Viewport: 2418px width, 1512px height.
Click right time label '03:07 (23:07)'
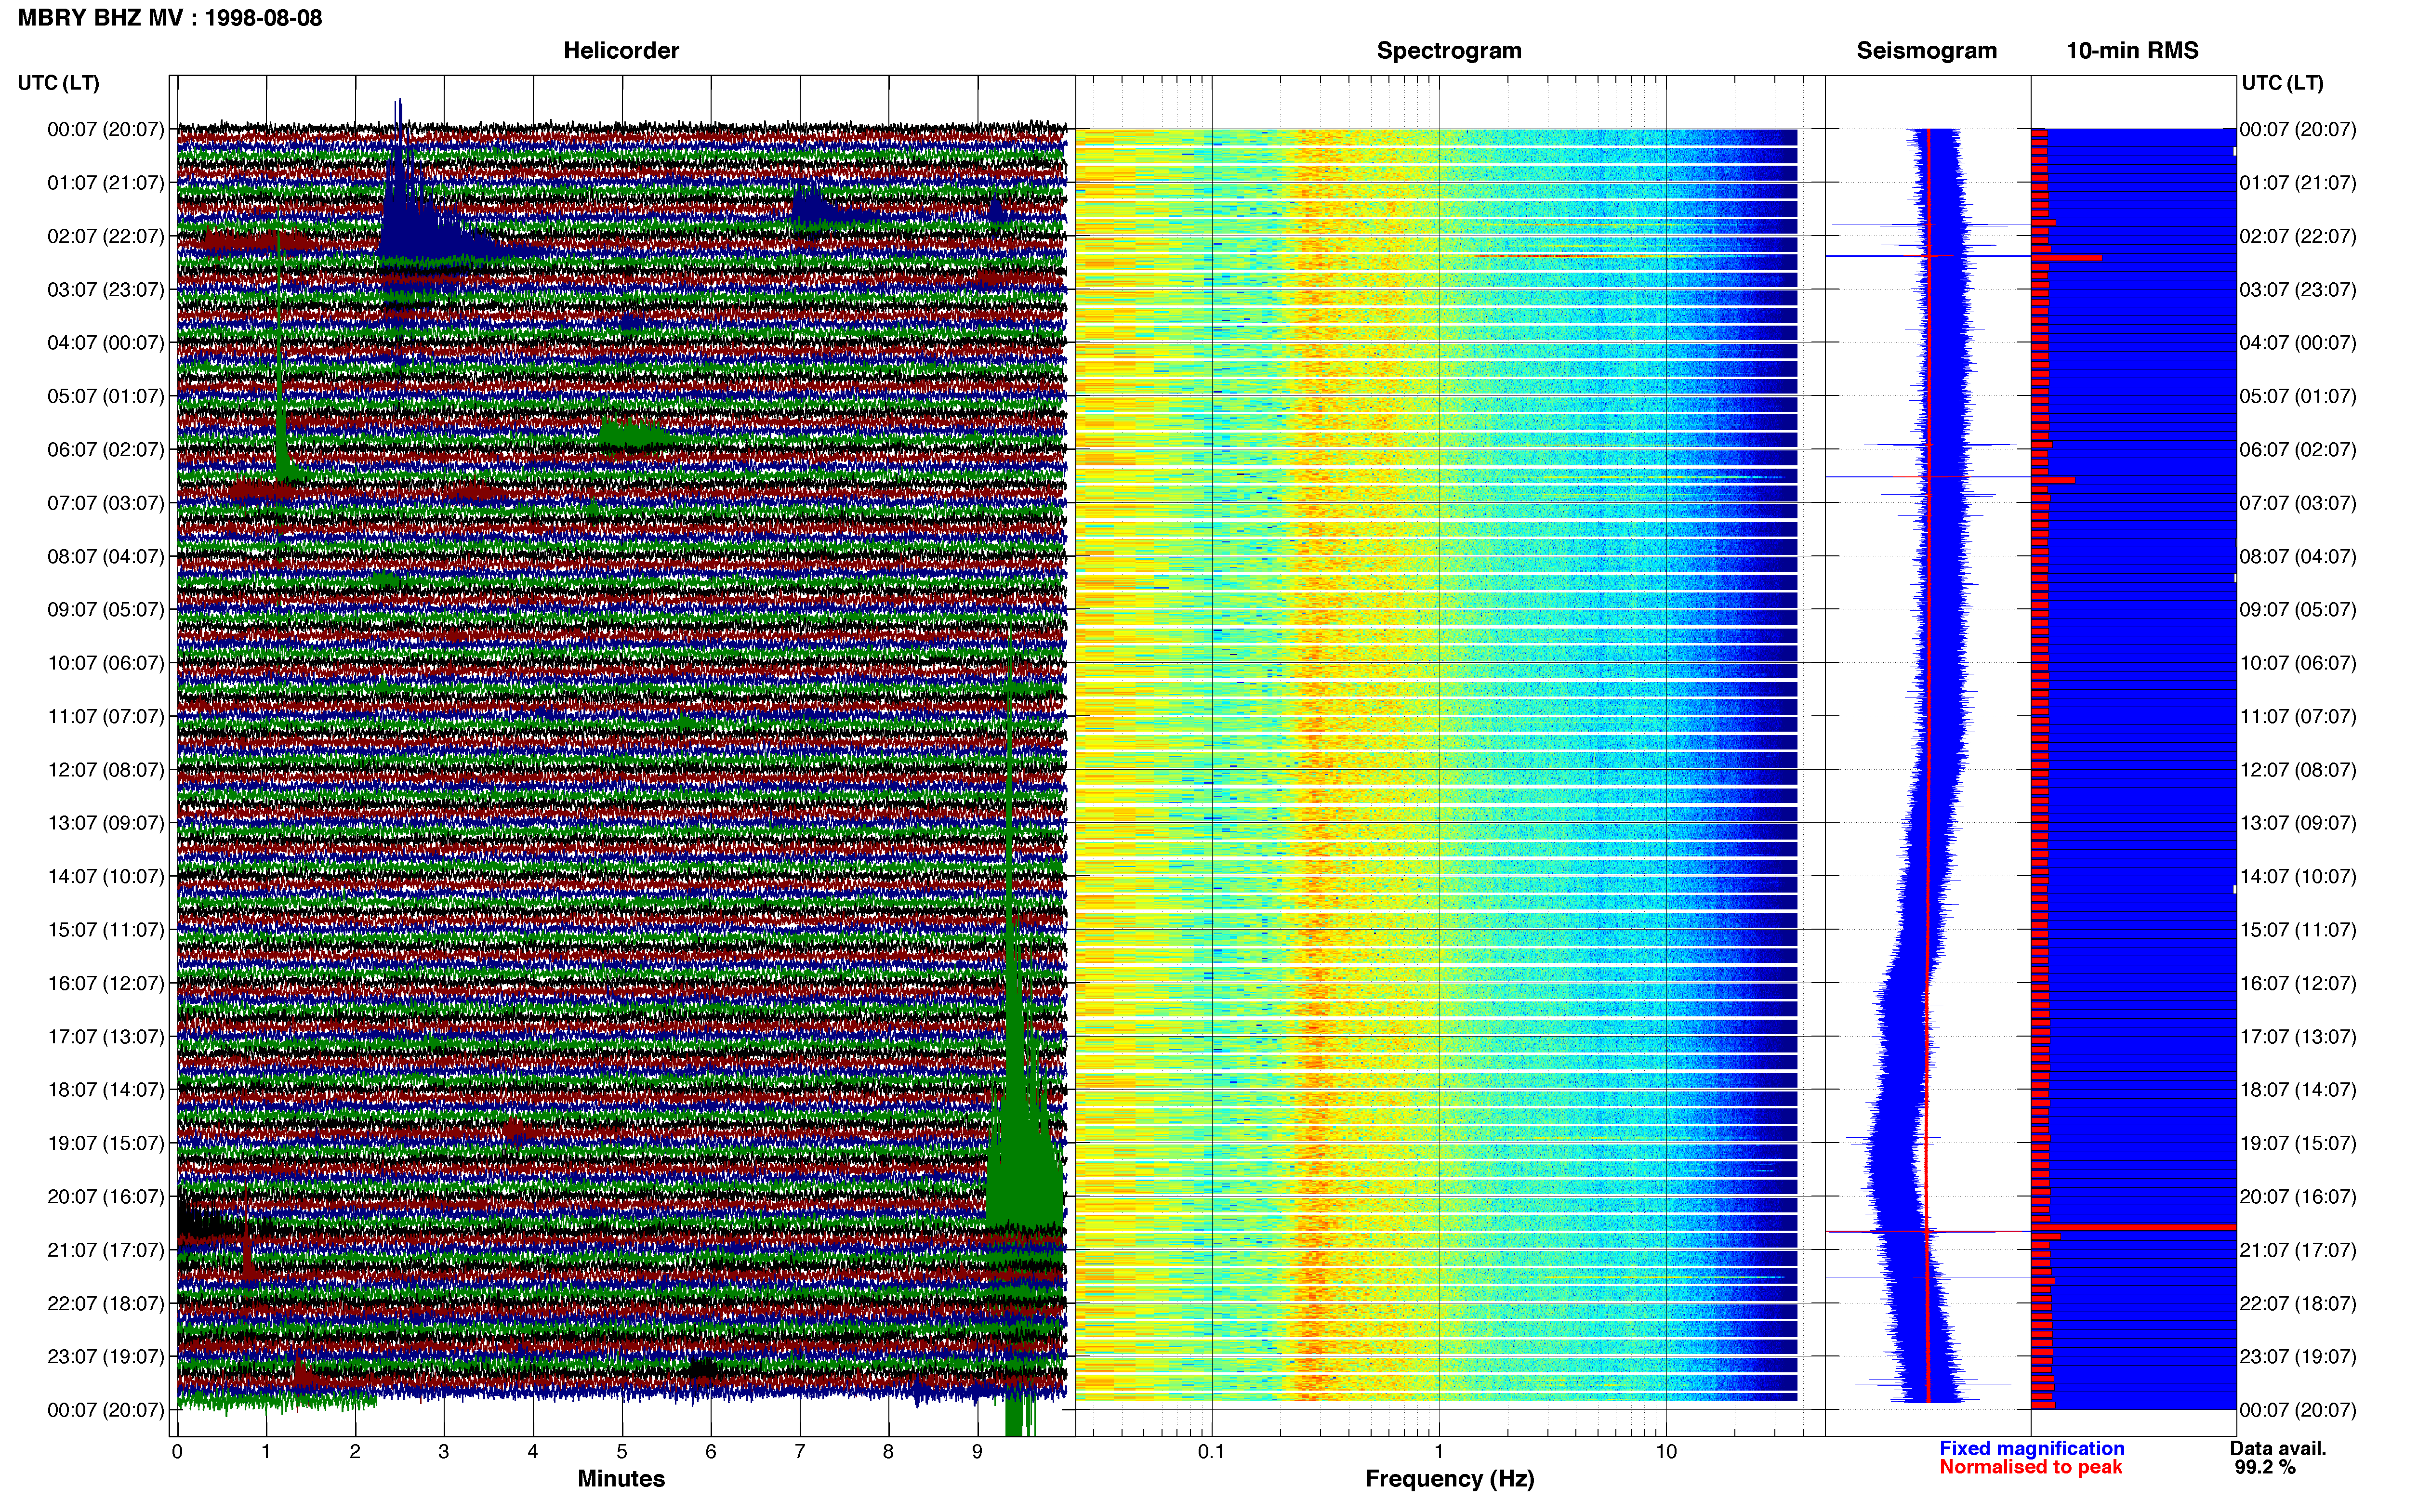coord(2298,289)
